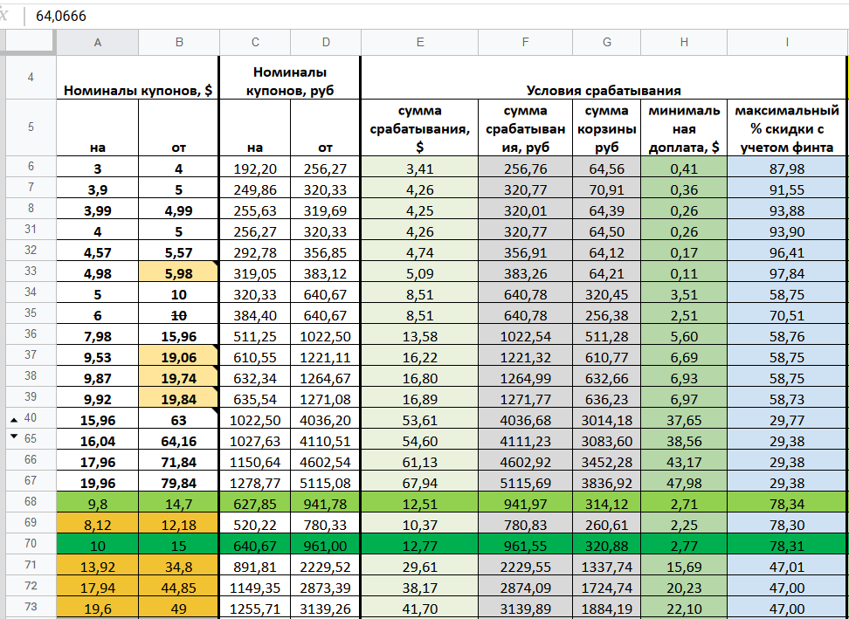Select row 33 header

pyautogui.click(x=31, y=272)
